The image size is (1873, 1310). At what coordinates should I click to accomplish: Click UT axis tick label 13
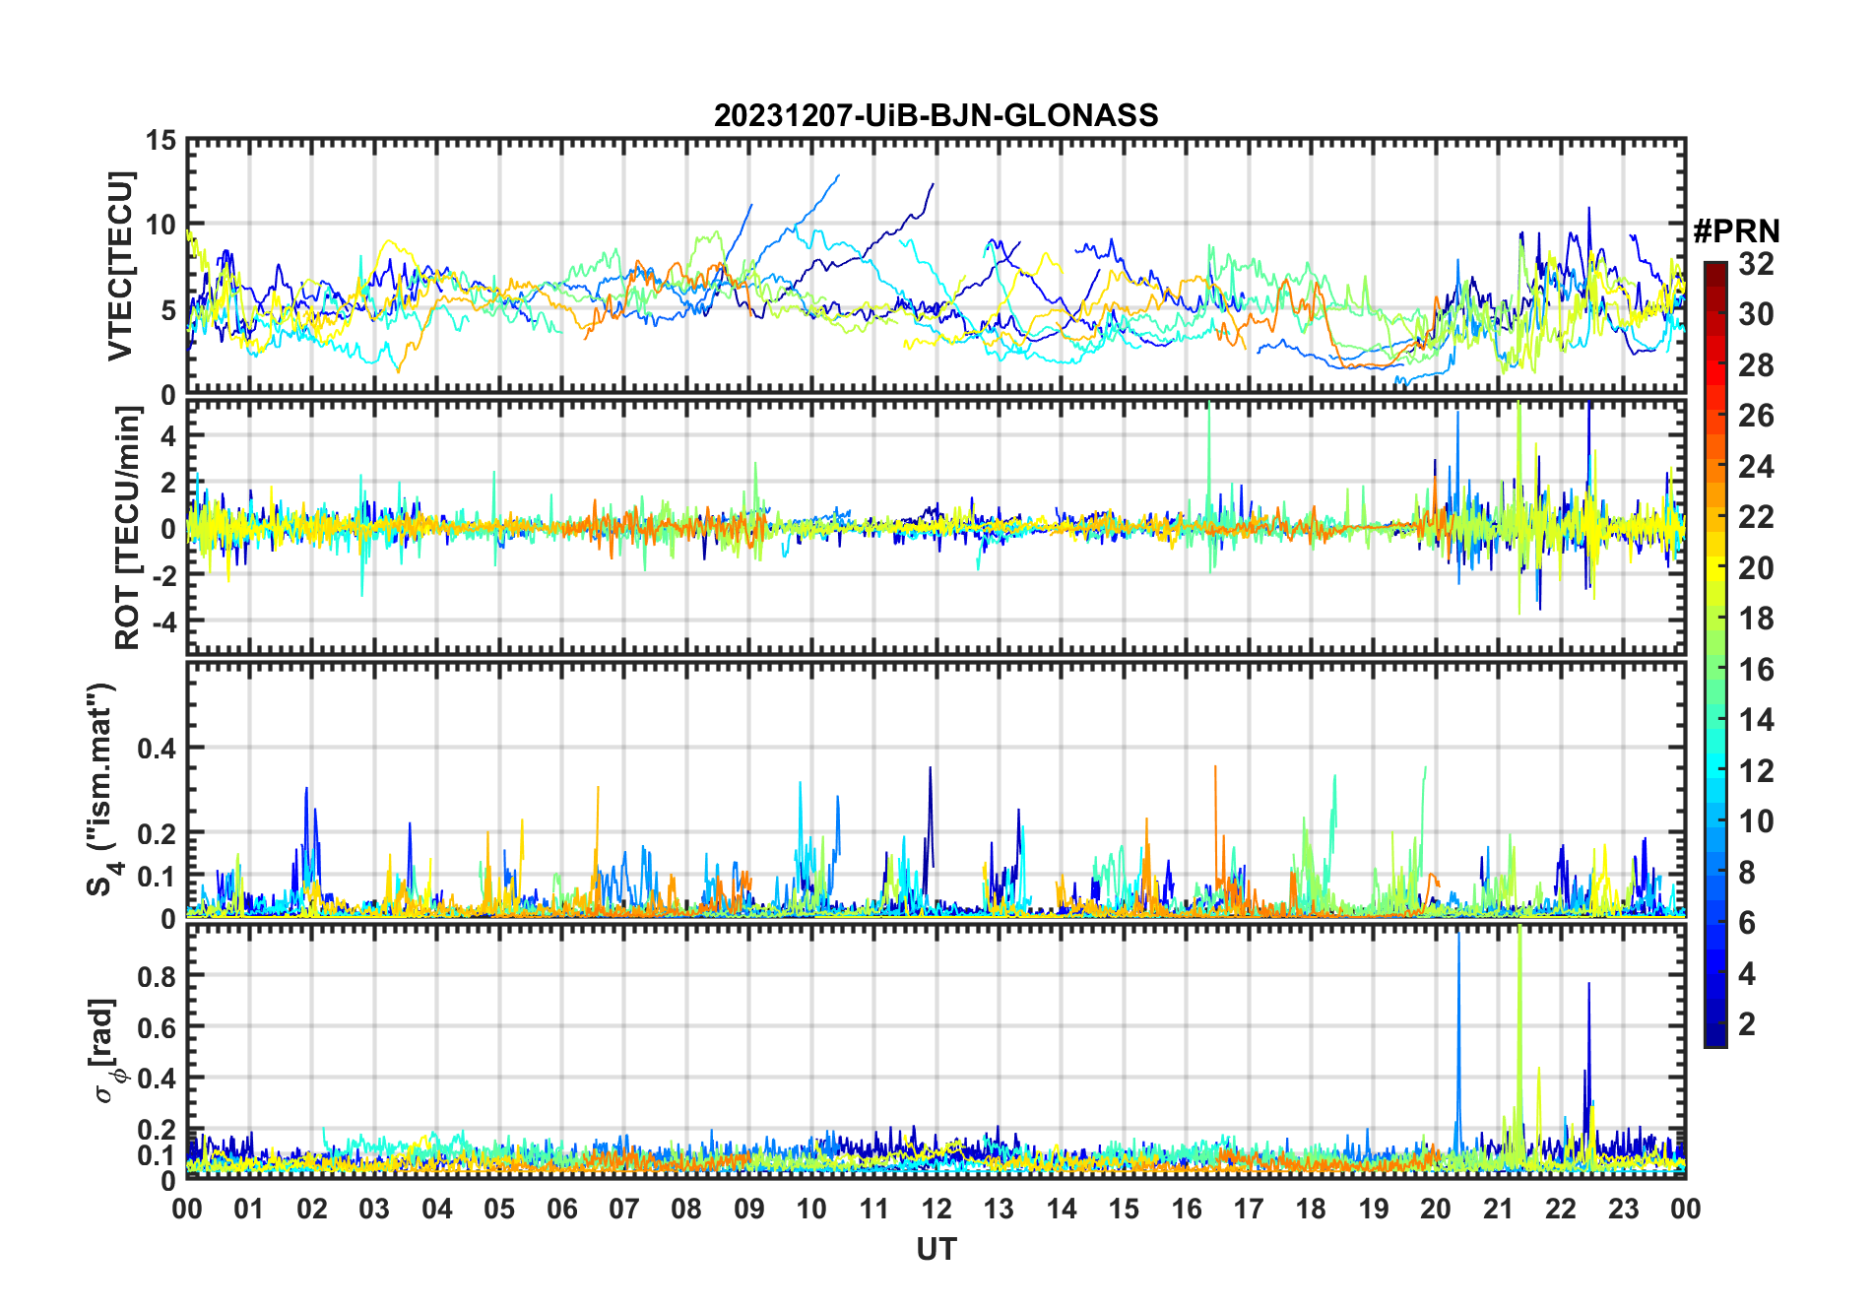tap(999, 1209)
